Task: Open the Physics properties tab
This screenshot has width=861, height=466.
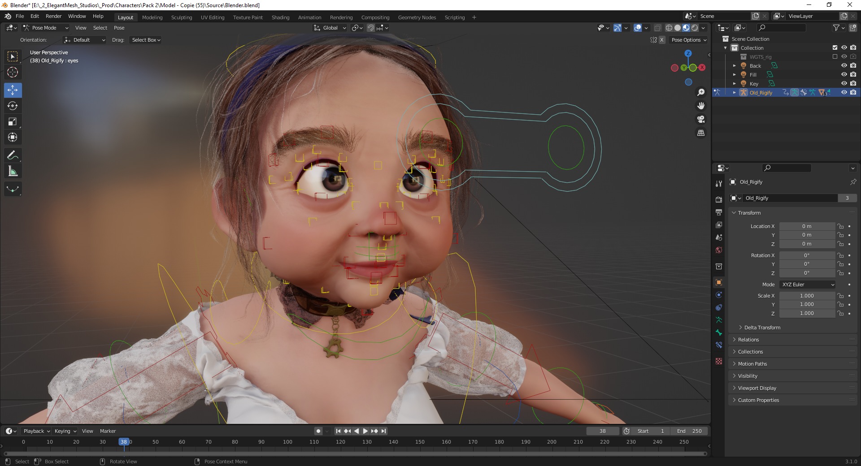Action: pyautogui.click(x=719, y=295)
